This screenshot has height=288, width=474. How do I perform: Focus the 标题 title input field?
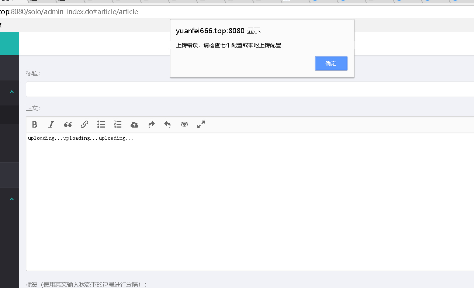coord(250,89)
